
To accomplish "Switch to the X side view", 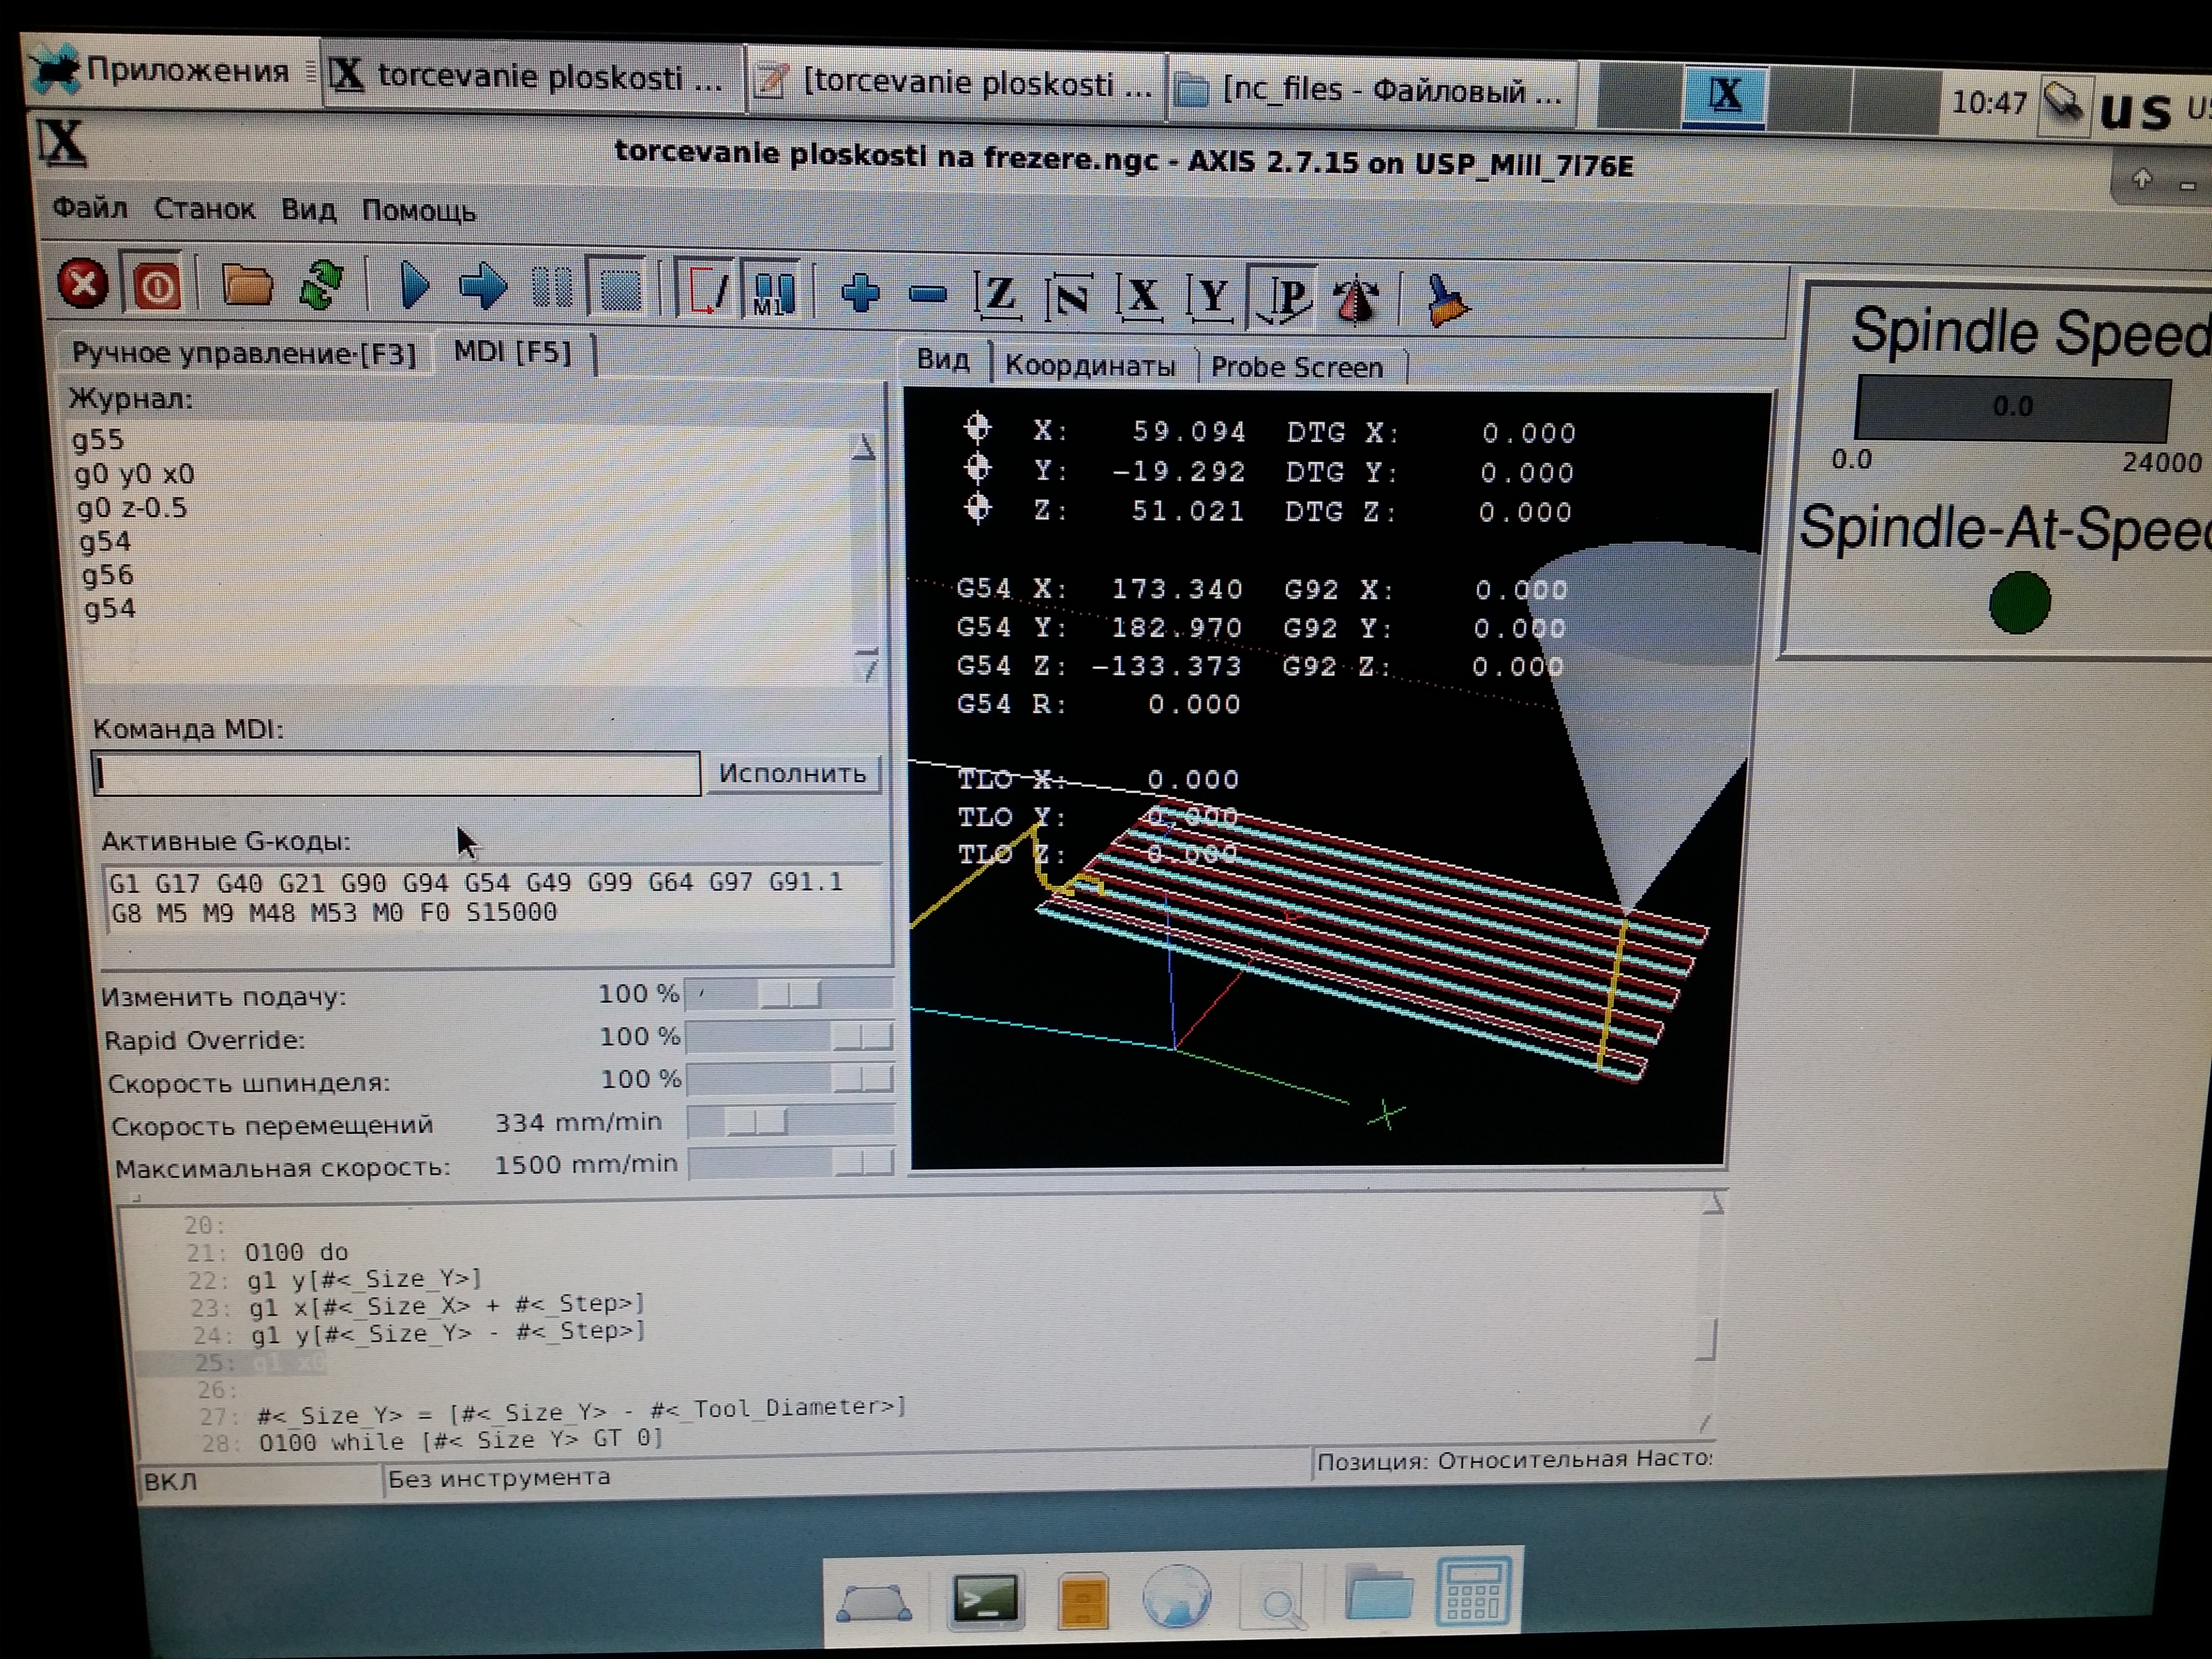I will click(1141, 297).
